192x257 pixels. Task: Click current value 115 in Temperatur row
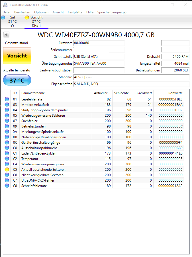(x=108, y=159)
